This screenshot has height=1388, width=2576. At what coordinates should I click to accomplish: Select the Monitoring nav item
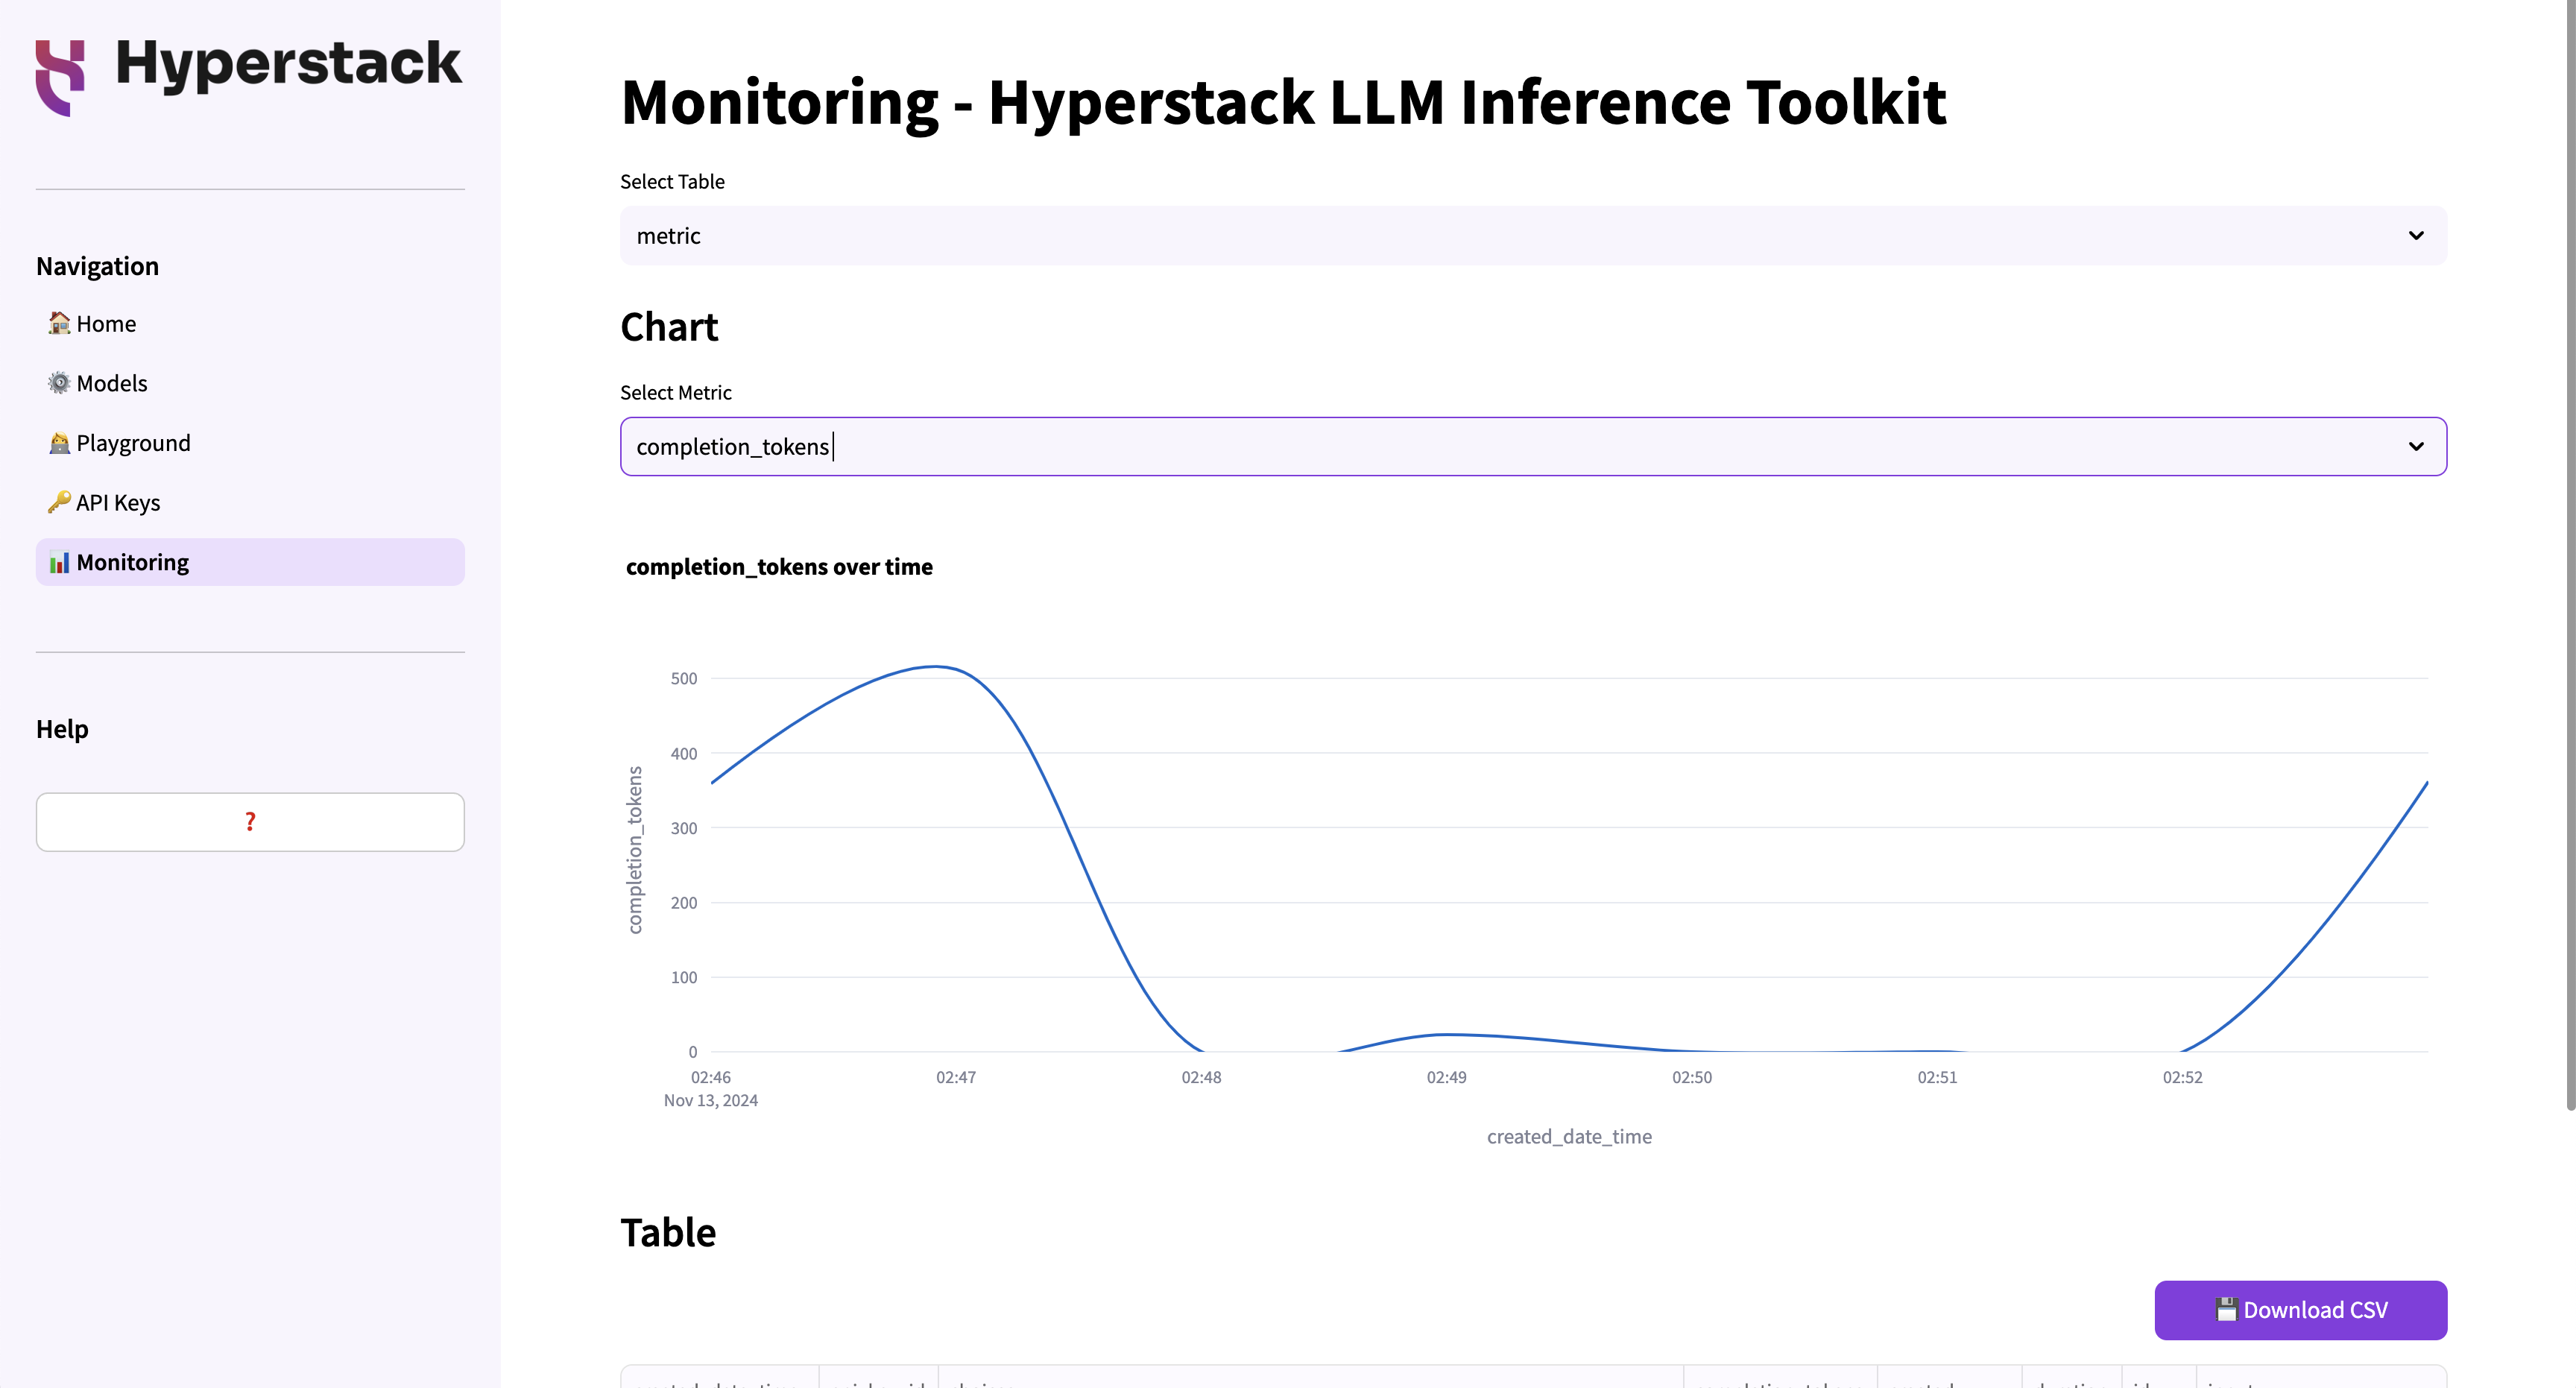click(x=250, y=562)
